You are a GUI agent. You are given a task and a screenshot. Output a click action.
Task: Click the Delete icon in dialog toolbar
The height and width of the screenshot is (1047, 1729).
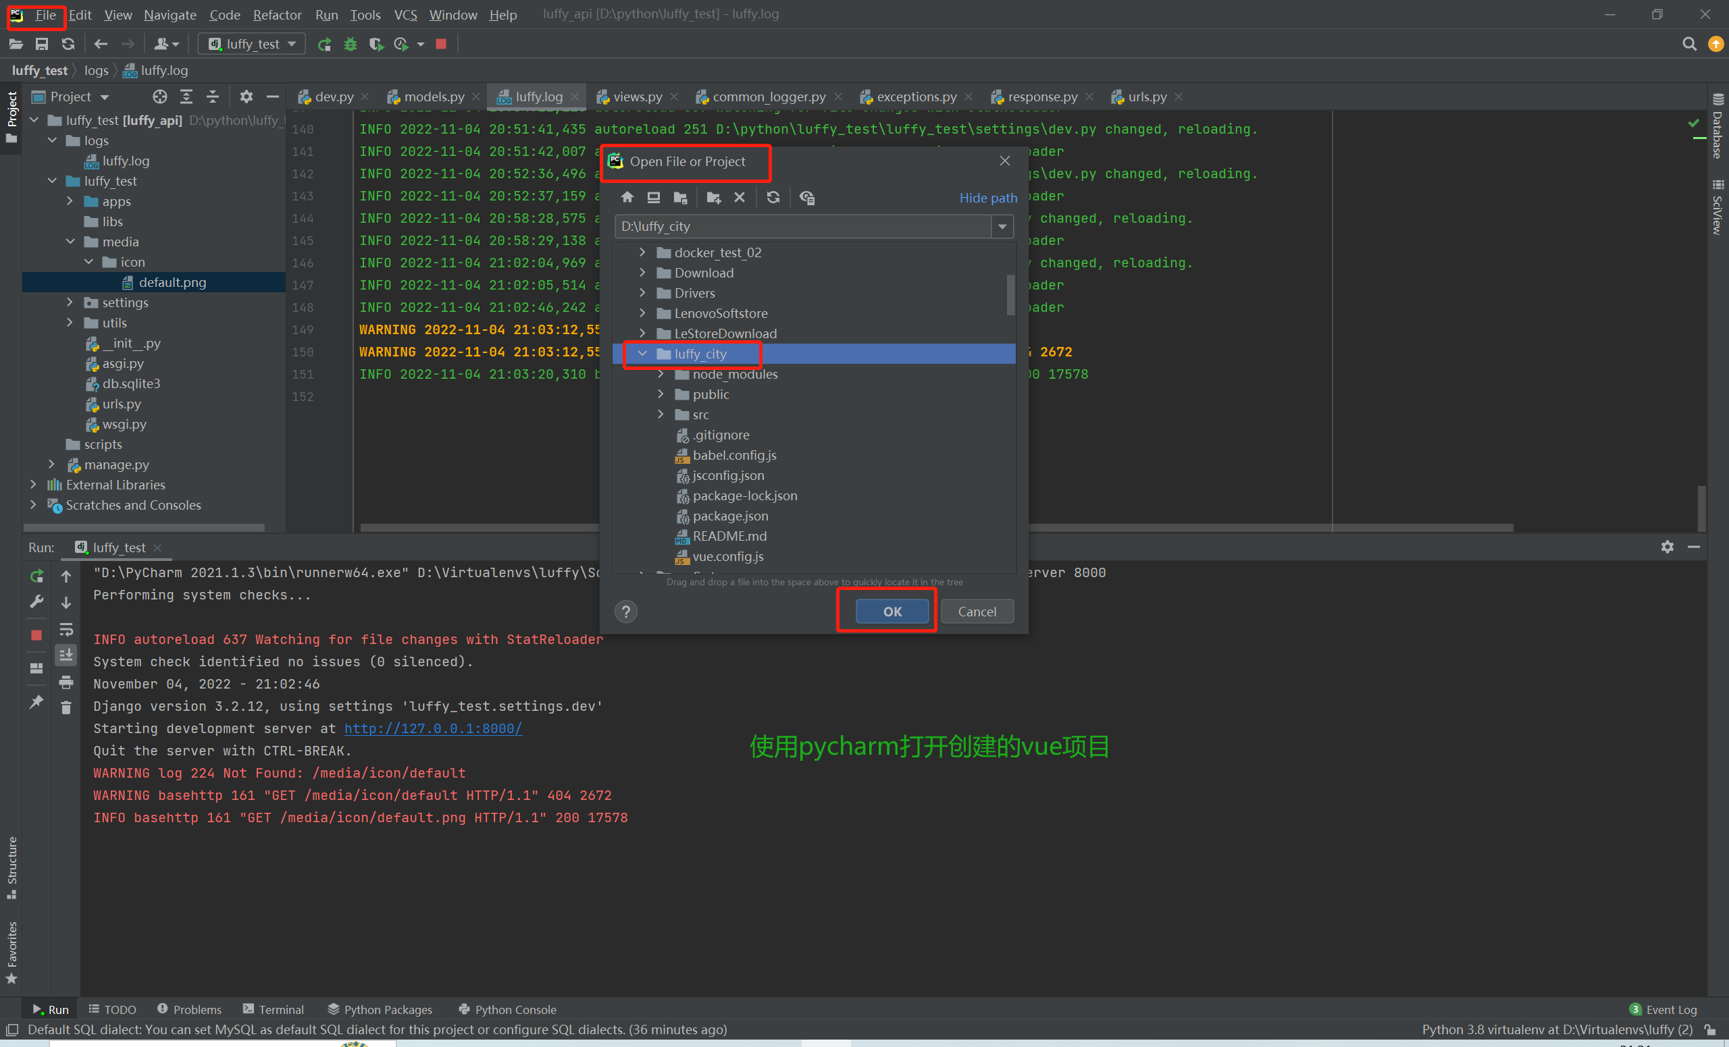pos(739,198)
